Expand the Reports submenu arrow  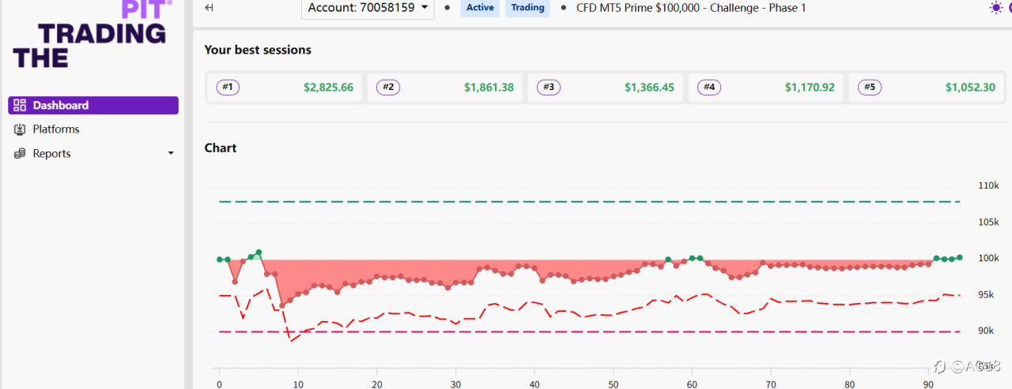point(171,154)
